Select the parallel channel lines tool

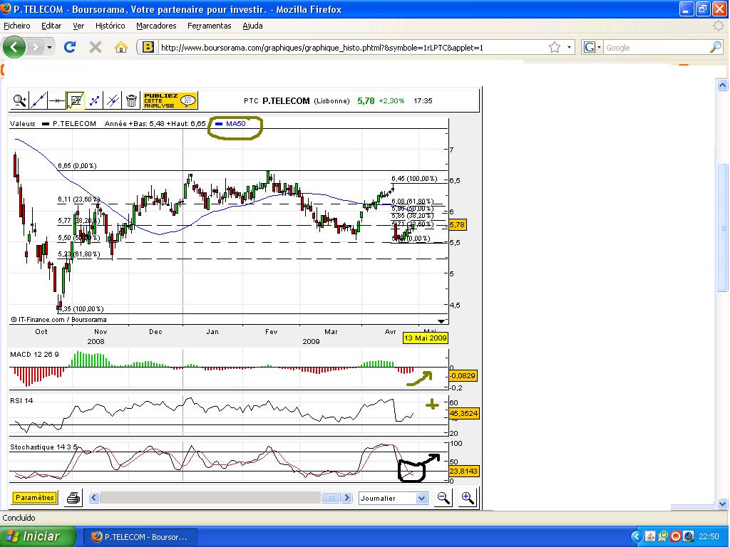(x=113, y=100)
